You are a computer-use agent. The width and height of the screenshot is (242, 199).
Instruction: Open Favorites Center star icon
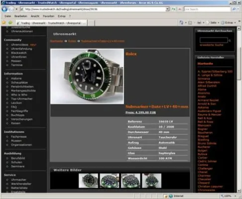tap(4, 22)
